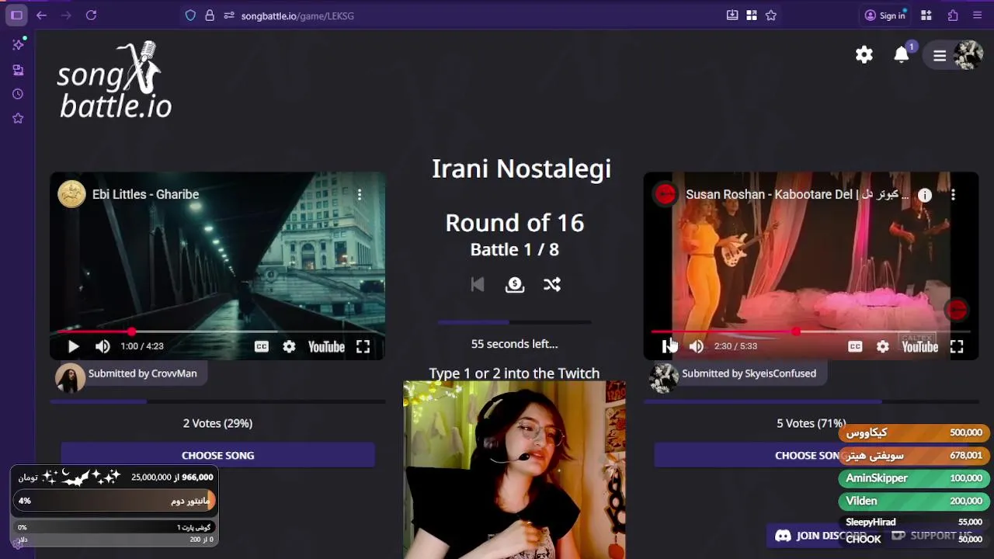Click the Irani Nostalegi title

521,168
